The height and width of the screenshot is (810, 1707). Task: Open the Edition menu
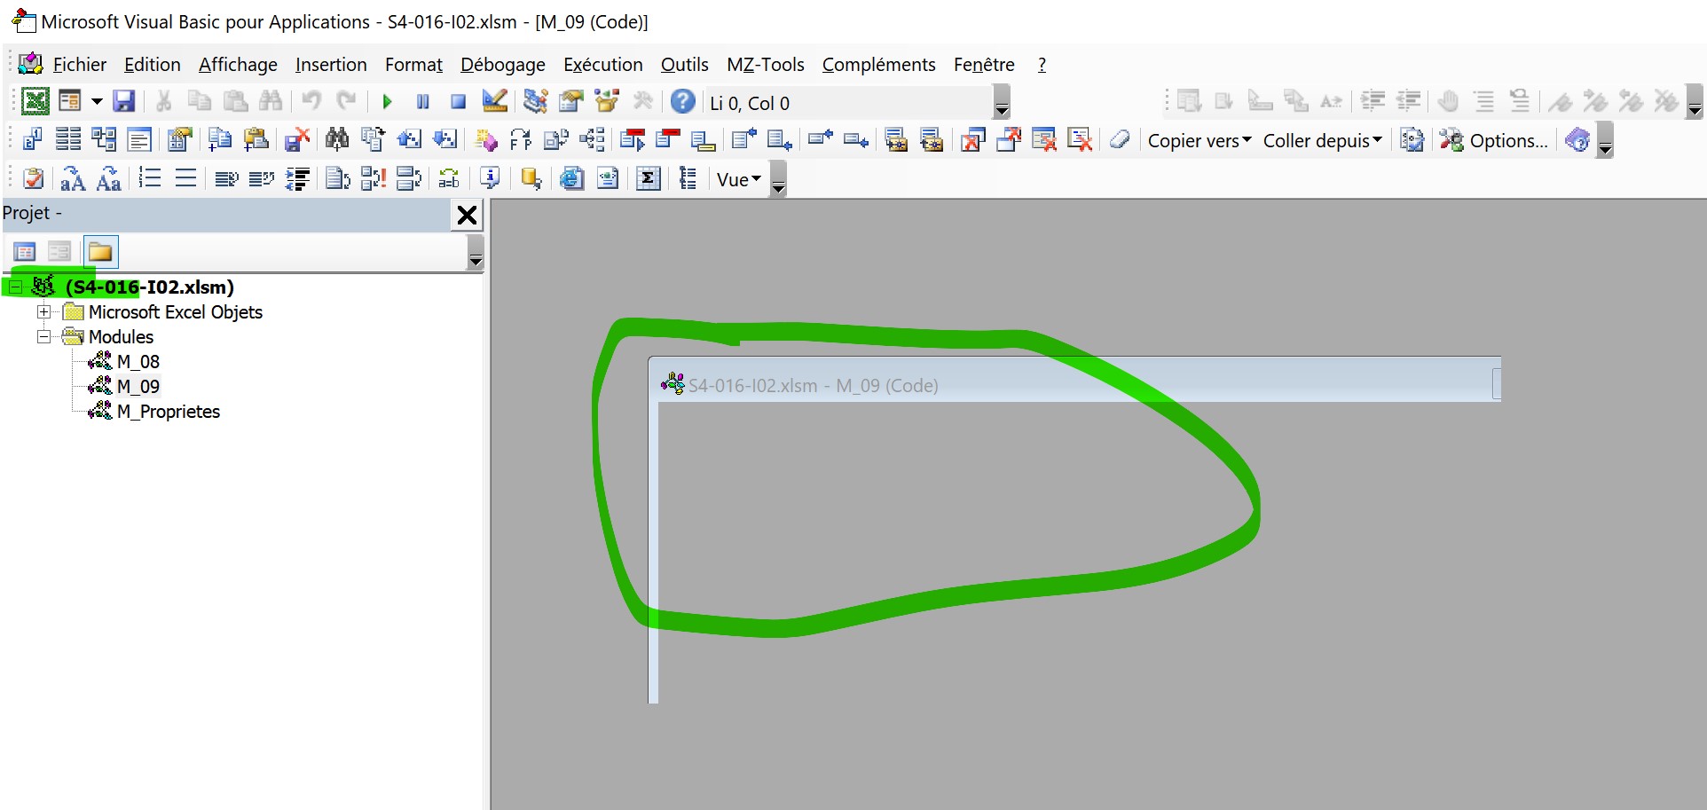pos(152,65)
